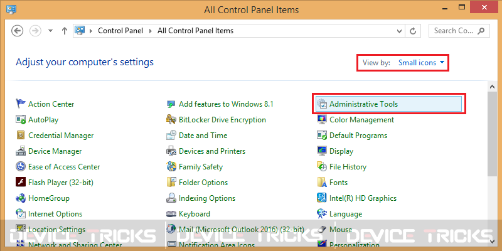Image resolution: width=502 pixels, height=251 pixels.
Task: Click the Administrative Tools icon
Action: click(322, 104)
